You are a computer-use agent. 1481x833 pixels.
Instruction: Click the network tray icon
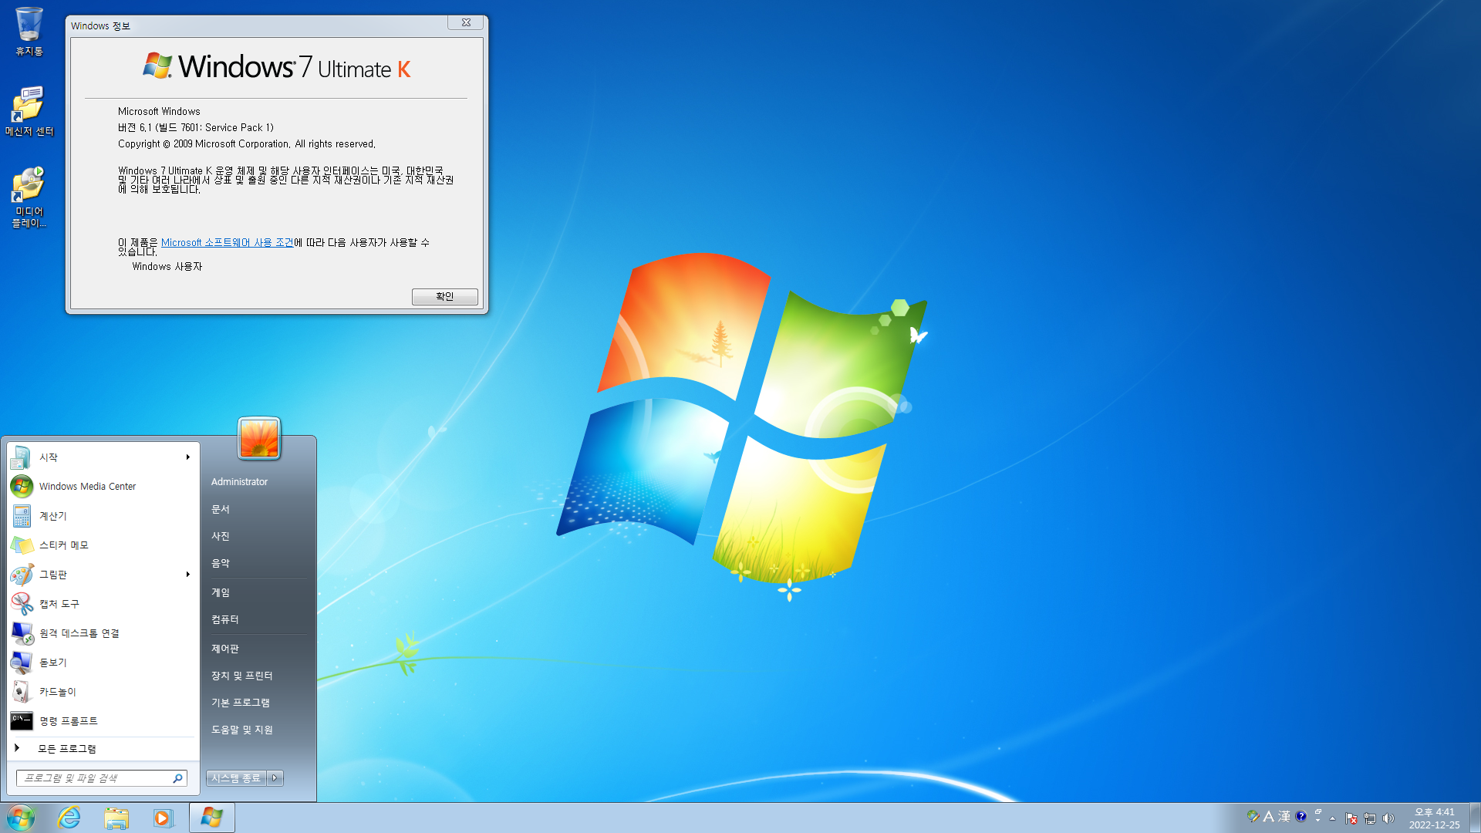click(1370, 818)
